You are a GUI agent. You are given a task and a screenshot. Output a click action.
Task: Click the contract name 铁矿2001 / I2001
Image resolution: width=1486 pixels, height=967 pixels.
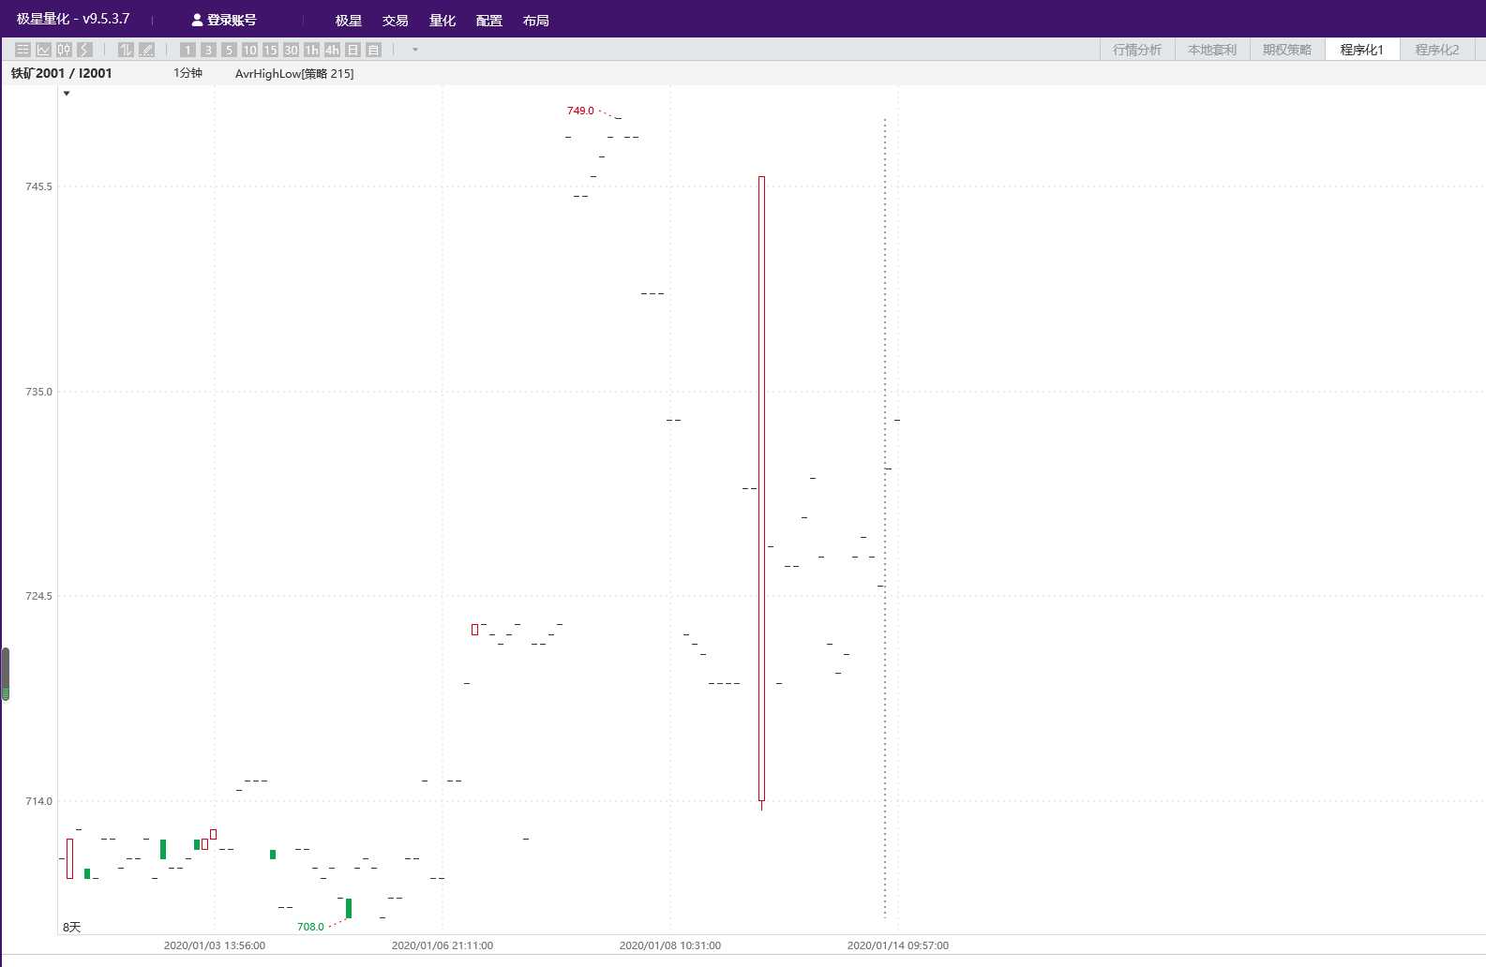click(x=62, y=73)
